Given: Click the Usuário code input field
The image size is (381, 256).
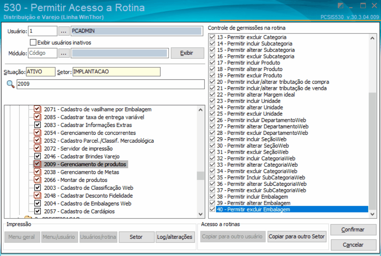Looking at the screenshot, I should coord(43,31).
